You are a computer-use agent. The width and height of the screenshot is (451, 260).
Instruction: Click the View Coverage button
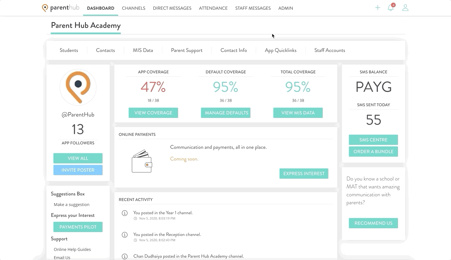tap(153, 113)
